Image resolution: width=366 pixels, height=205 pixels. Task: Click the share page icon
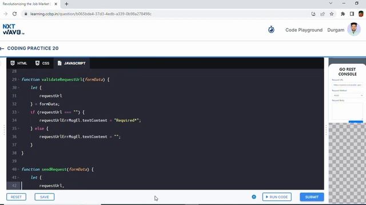tap(323, 14)
